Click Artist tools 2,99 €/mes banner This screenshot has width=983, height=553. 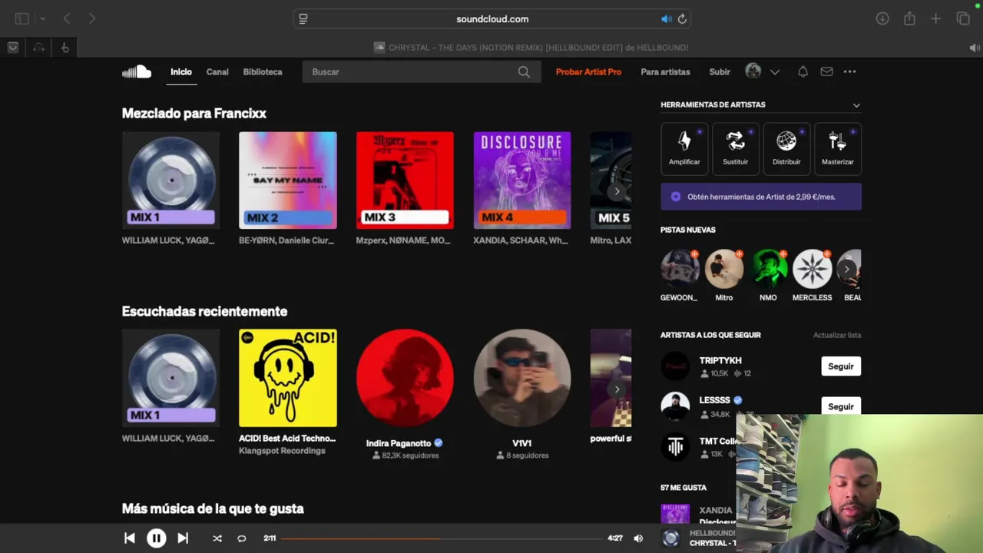click(x=761, y=197)
